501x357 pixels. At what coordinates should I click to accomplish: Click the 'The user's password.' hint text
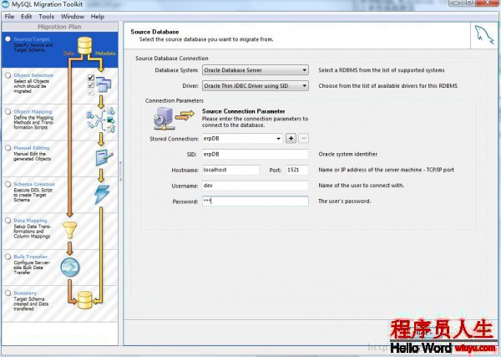coord(344,201)
